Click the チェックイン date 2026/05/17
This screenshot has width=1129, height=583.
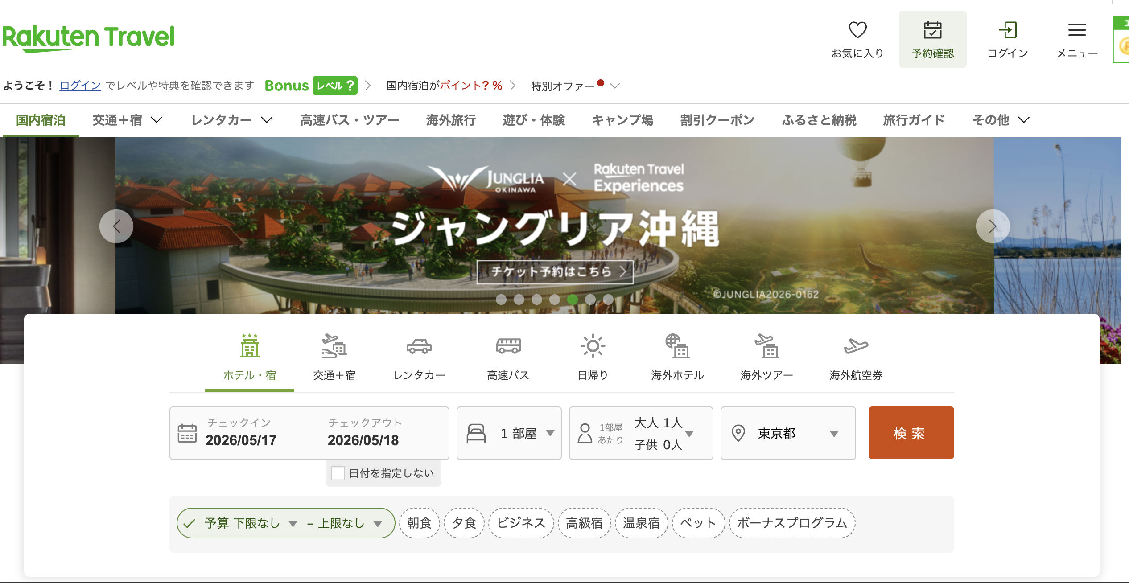coord(241,440)
